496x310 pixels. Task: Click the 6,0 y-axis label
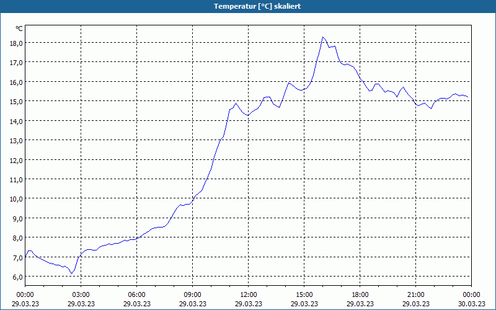(18, 277)
